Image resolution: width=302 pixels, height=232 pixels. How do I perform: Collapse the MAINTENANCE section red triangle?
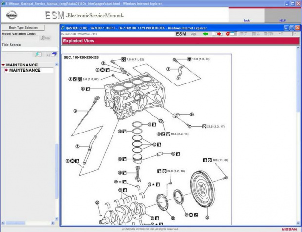[3, 65]
